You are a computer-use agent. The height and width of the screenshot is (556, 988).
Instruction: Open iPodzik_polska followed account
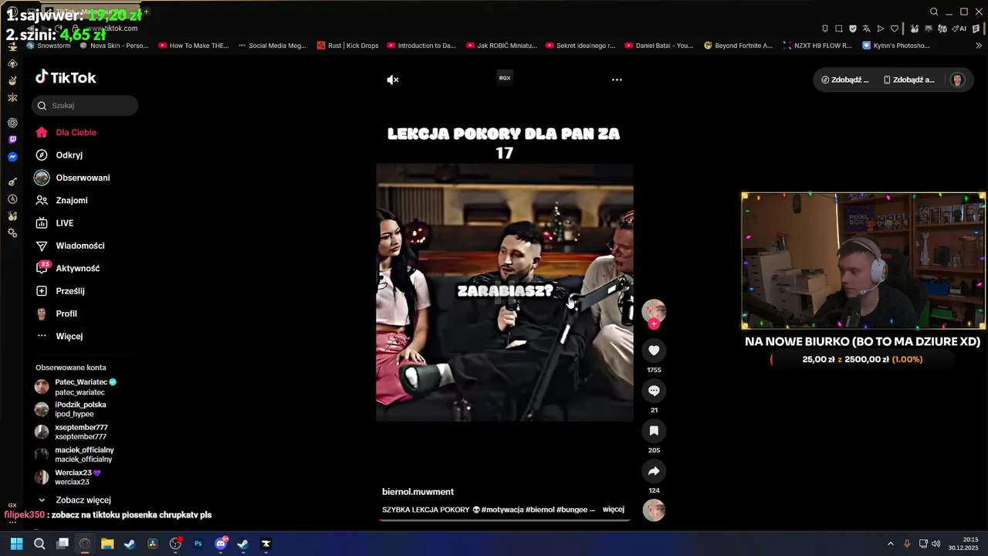click(71, 409)
